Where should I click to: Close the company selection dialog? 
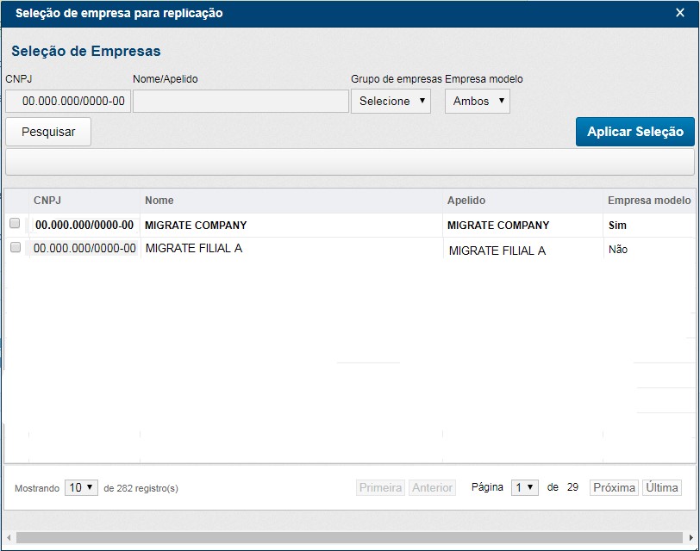point(679,13)
